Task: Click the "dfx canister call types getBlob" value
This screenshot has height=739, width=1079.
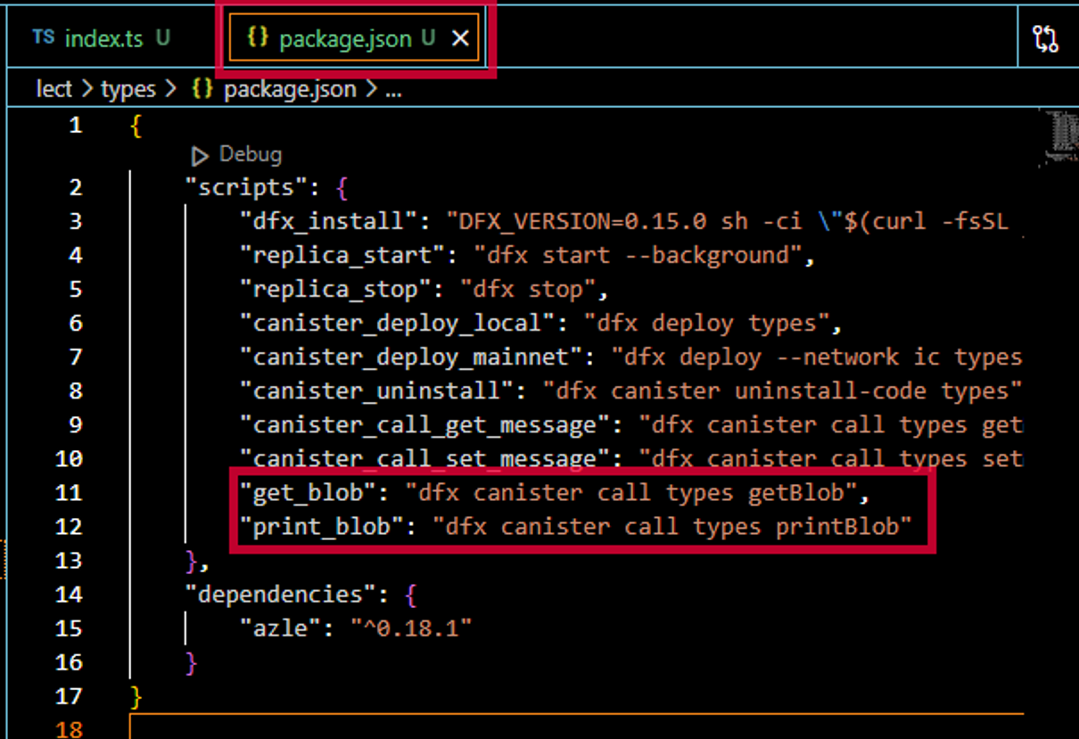Action: tap(631, 492)
